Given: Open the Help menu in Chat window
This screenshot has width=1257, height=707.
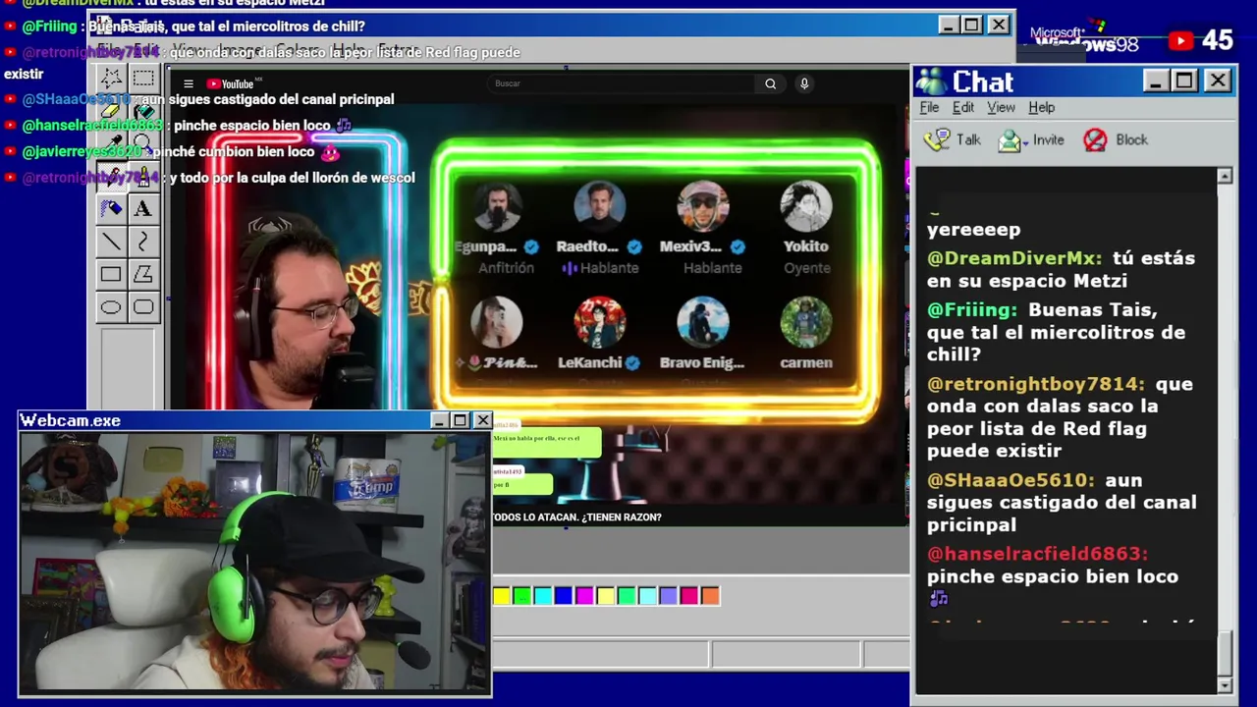Looking at the screenshot, I should (1042, 107).
